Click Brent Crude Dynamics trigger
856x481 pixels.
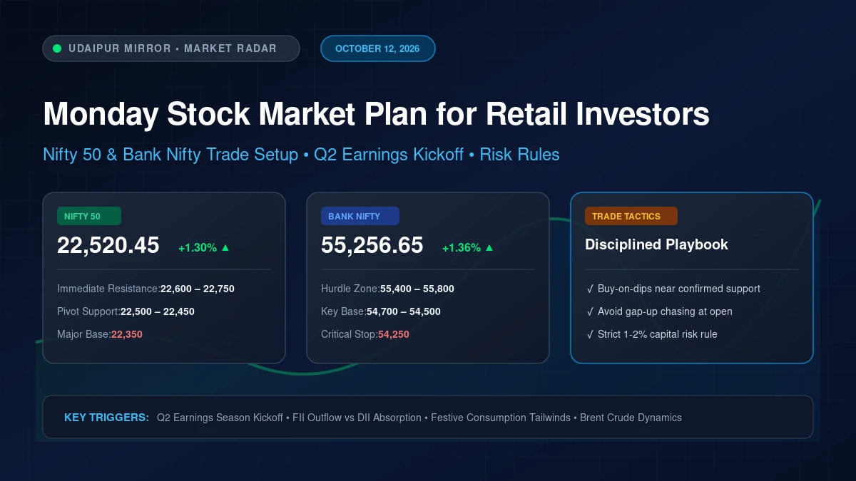click(631, 418)
